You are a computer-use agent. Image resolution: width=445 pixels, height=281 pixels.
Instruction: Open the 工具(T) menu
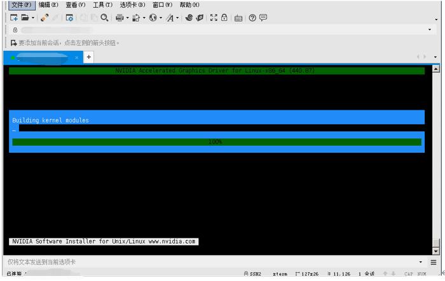(102, 5)
